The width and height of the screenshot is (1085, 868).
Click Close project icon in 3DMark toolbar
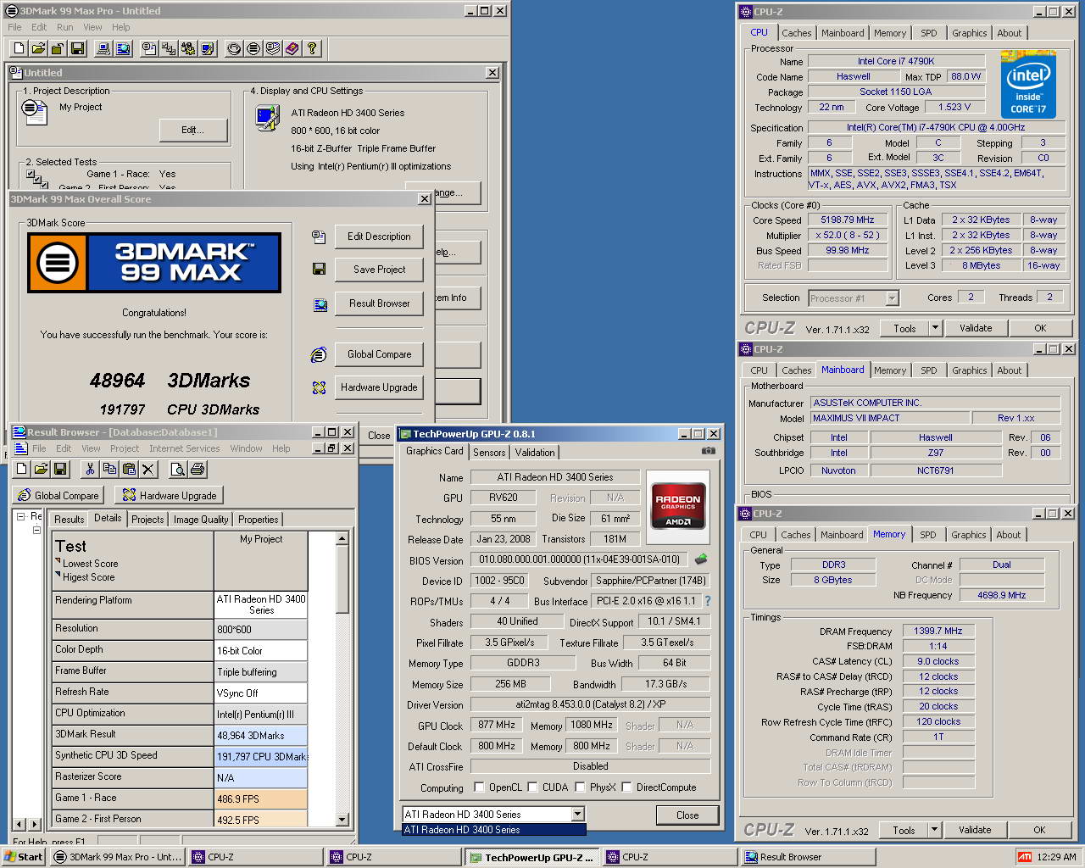(58, 48)
